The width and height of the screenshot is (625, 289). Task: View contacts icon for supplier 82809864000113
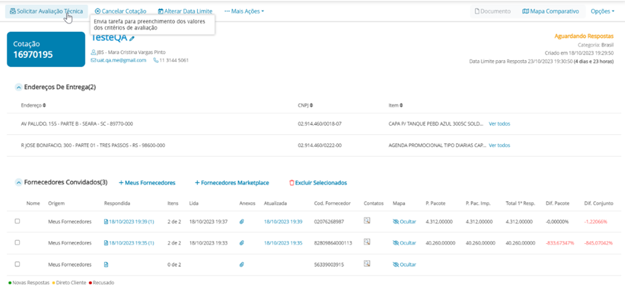click(x=367, y=242)
